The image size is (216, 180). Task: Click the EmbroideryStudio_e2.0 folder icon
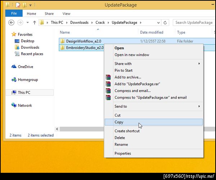[62, 48]
